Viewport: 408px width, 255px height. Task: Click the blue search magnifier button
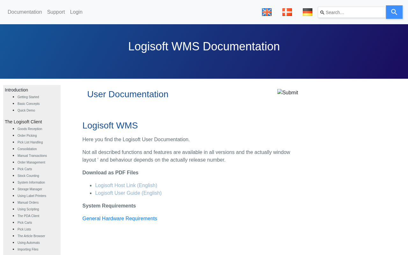tap(394, 12)
